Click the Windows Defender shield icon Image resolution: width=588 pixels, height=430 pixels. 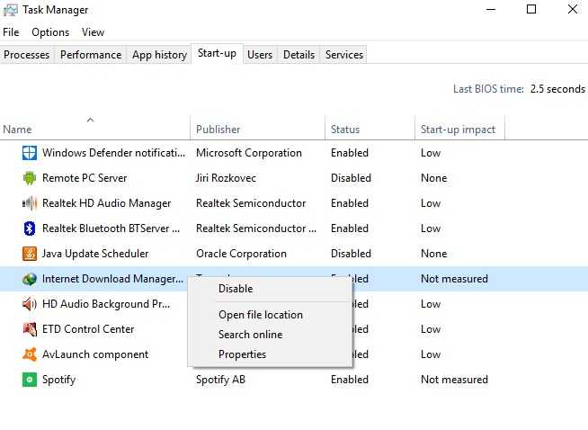point(29,153)
